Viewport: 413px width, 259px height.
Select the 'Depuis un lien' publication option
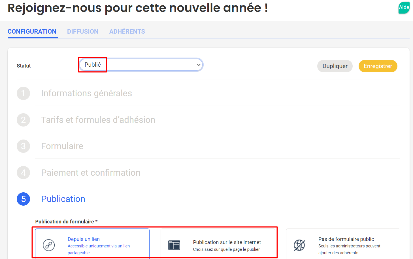pyautogui.click(x=92, y=244)
